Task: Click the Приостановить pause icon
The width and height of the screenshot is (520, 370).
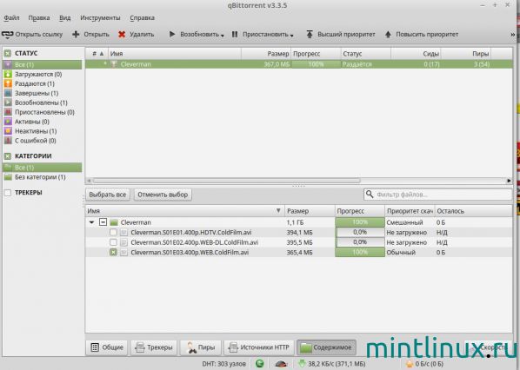Action: click(235, 34)
